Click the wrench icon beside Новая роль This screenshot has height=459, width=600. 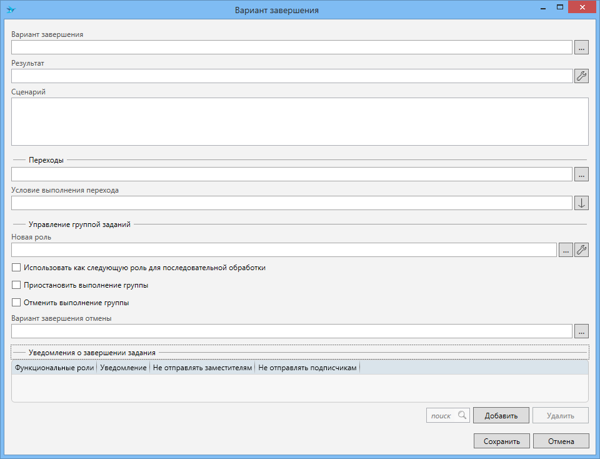[x=581, y=250]
